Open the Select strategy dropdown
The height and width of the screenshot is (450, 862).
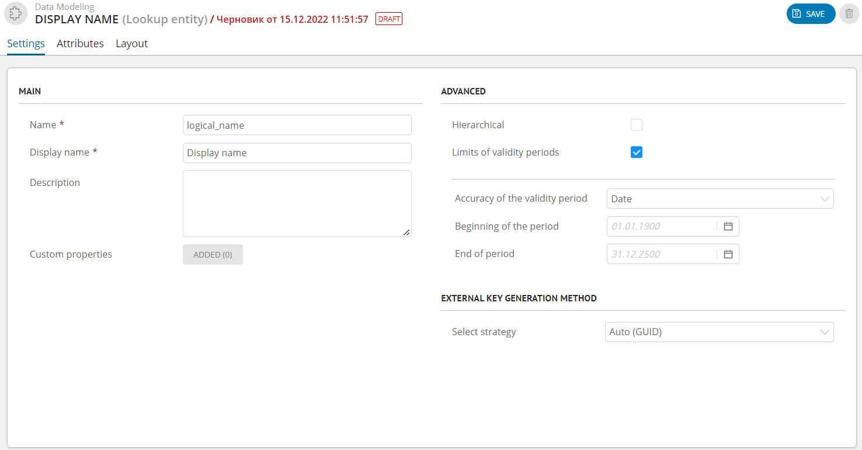[720, 332]
